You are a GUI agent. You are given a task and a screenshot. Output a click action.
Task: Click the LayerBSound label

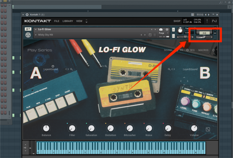[x=190, y=69]
